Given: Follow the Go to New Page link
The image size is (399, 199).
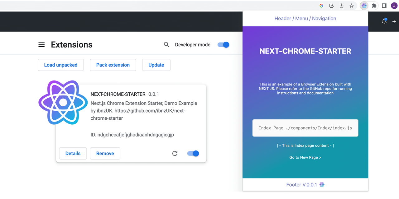Looking at the screenshot, I should [x=305, y=157].
